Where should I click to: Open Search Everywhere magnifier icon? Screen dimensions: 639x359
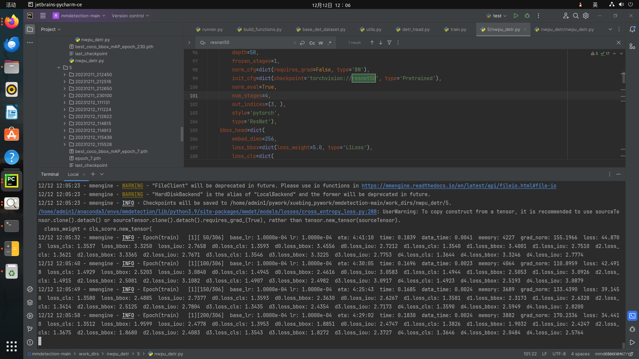(x=576, y=16)
